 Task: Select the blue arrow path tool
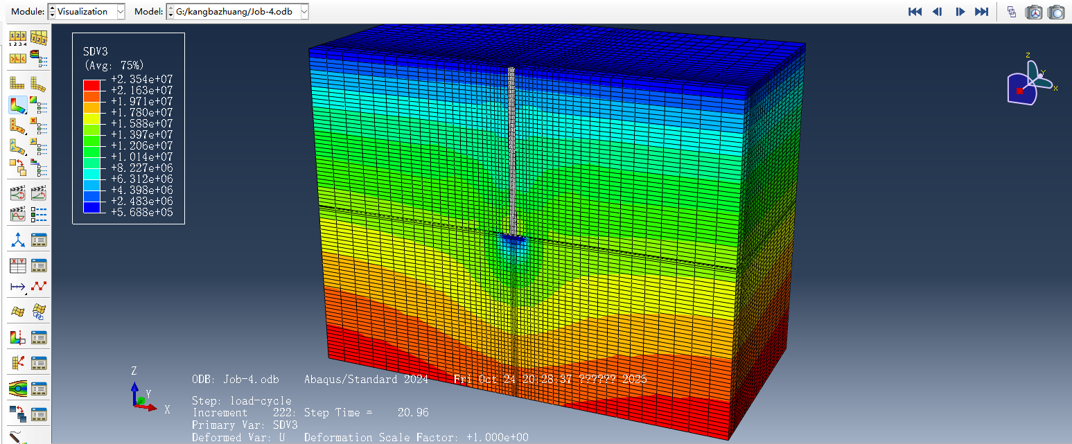coord(17,287)
